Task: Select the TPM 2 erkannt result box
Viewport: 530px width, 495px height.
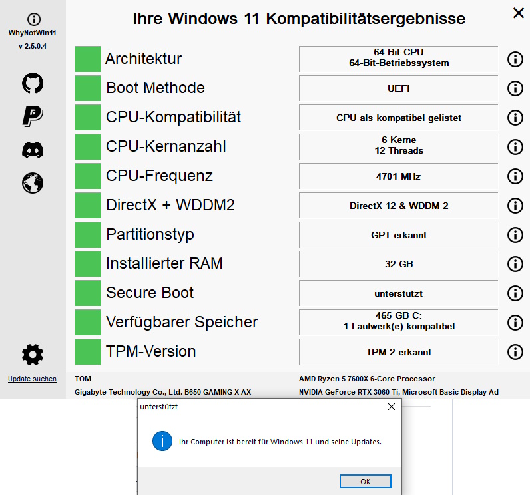Action: tap(399, 352)
